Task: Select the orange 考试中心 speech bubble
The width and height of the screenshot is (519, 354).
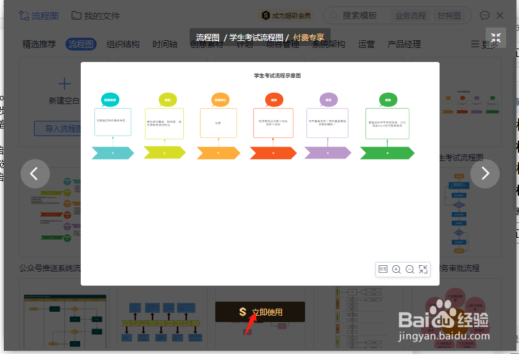Action: tap(220, 100)
